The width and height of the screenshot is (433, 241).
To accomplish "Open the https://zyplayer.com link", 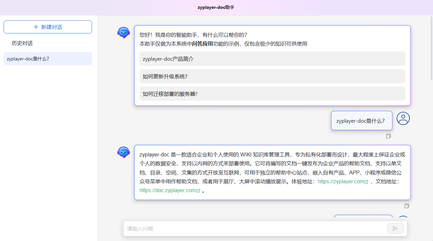I will click(x=341, y=181).
